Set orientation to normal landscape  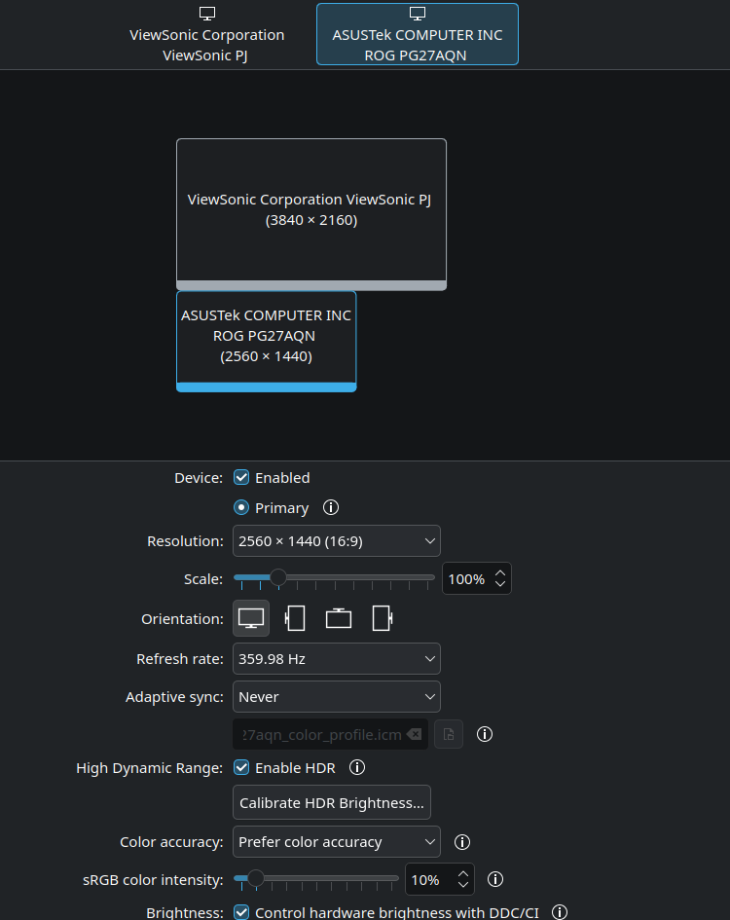251,618
